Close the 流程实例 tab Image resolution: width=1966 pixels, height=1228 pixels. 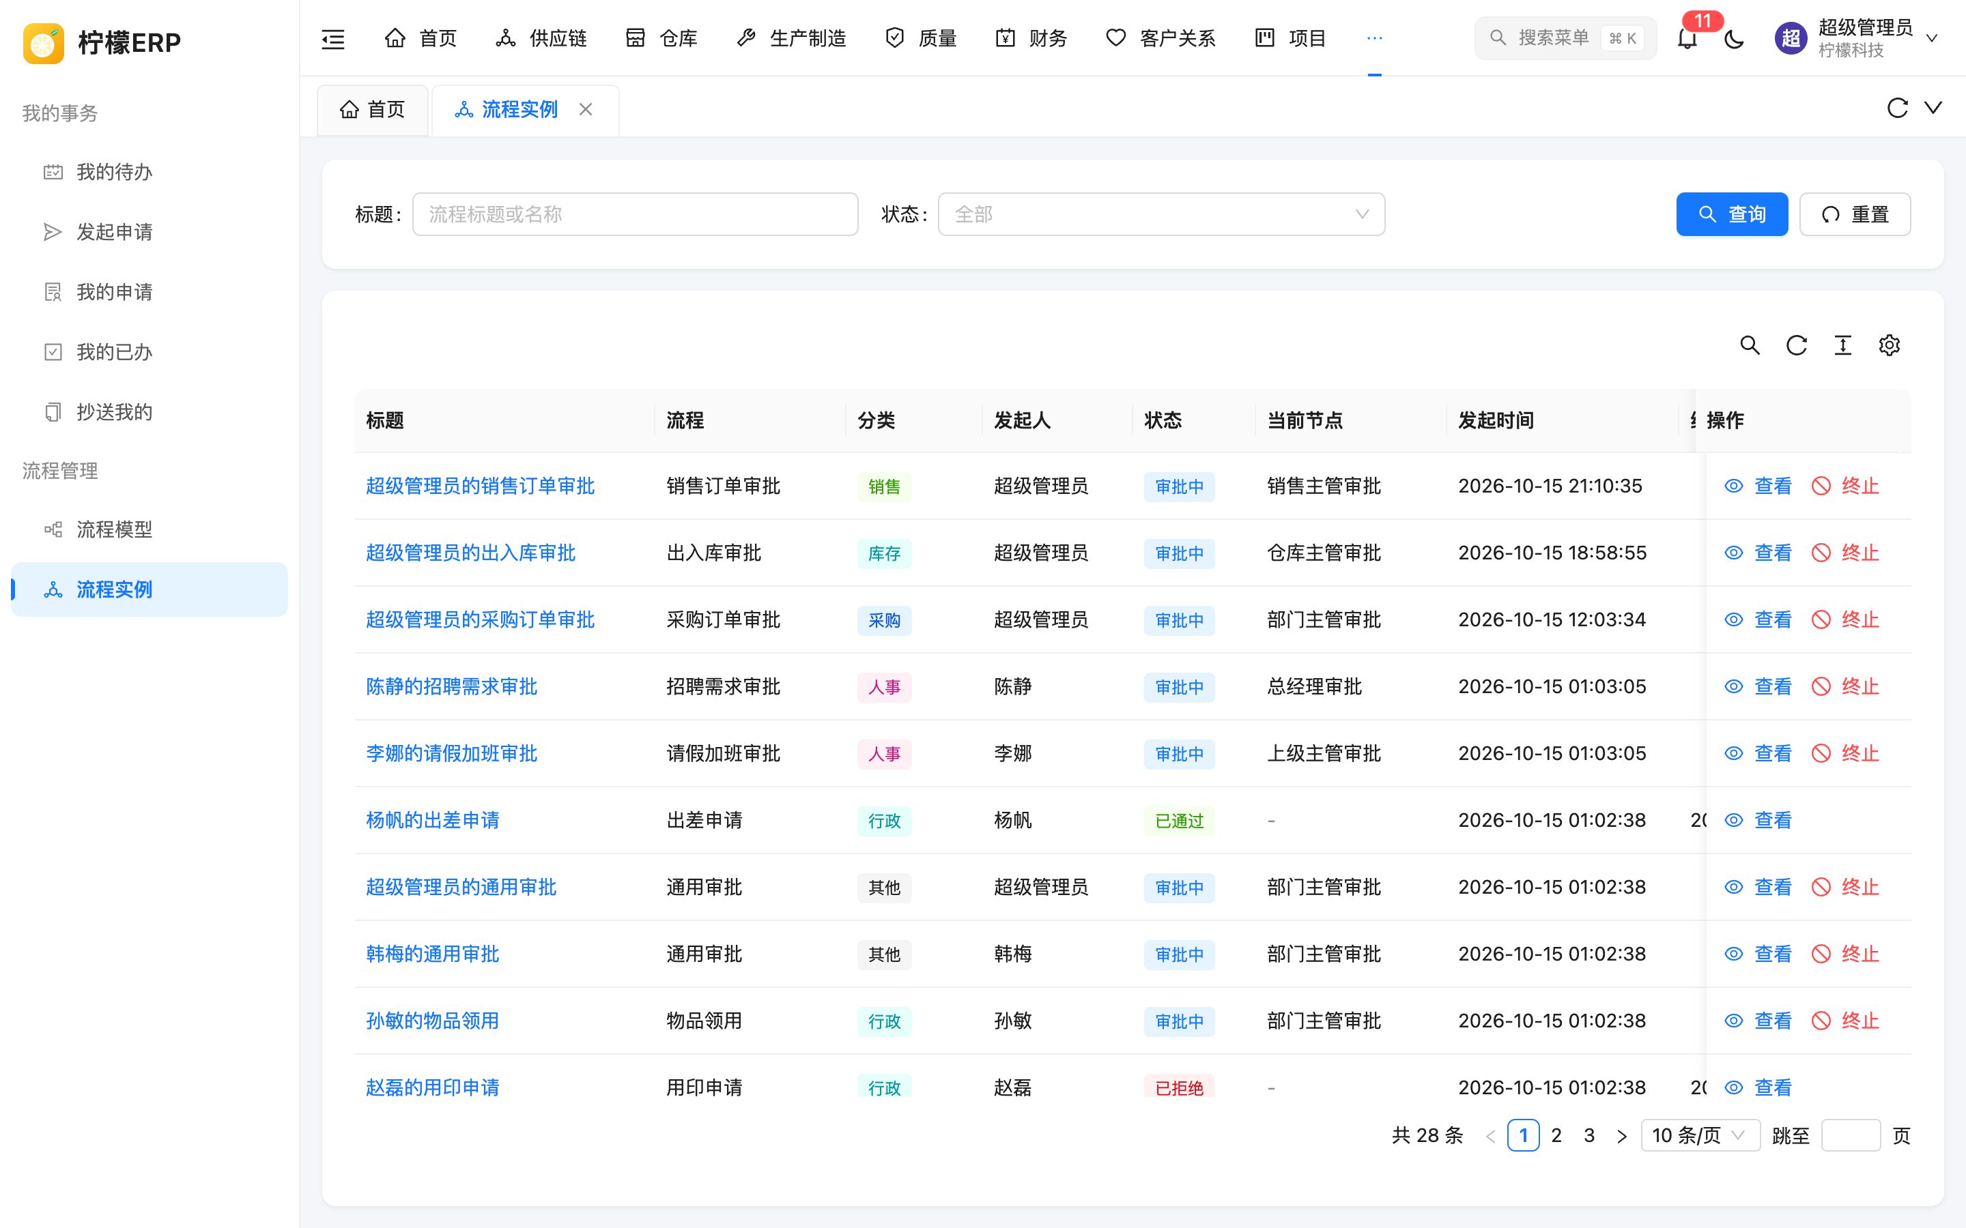pos(586,109)
